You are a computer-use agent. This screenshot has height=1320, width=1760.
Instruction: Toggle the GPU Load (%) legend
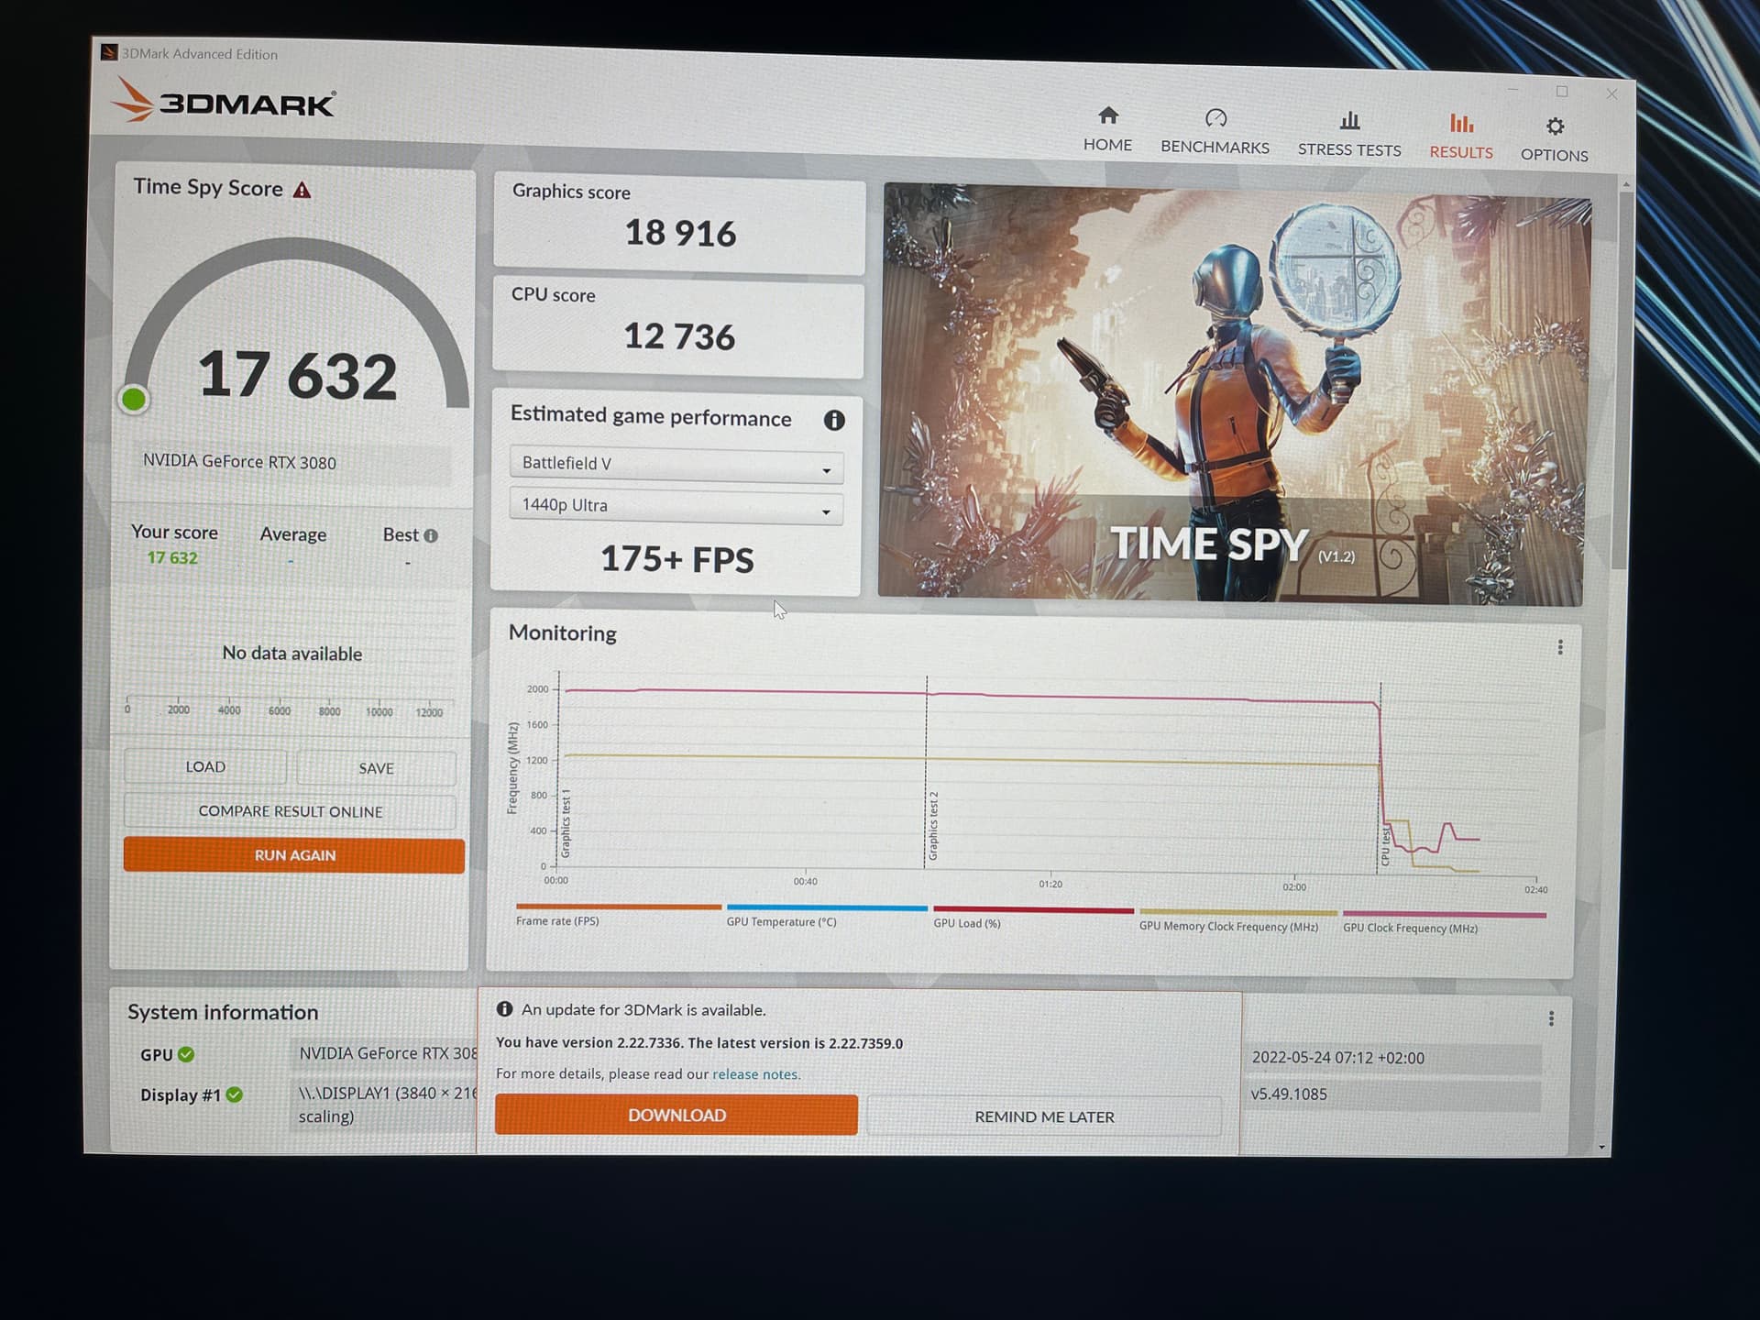[1033, 918]
